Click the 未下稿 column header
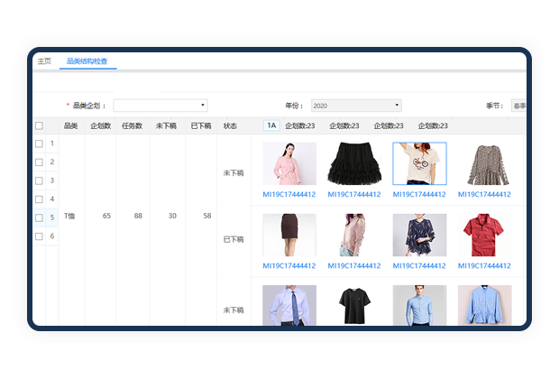559x379 pixels. click(166, 126)
